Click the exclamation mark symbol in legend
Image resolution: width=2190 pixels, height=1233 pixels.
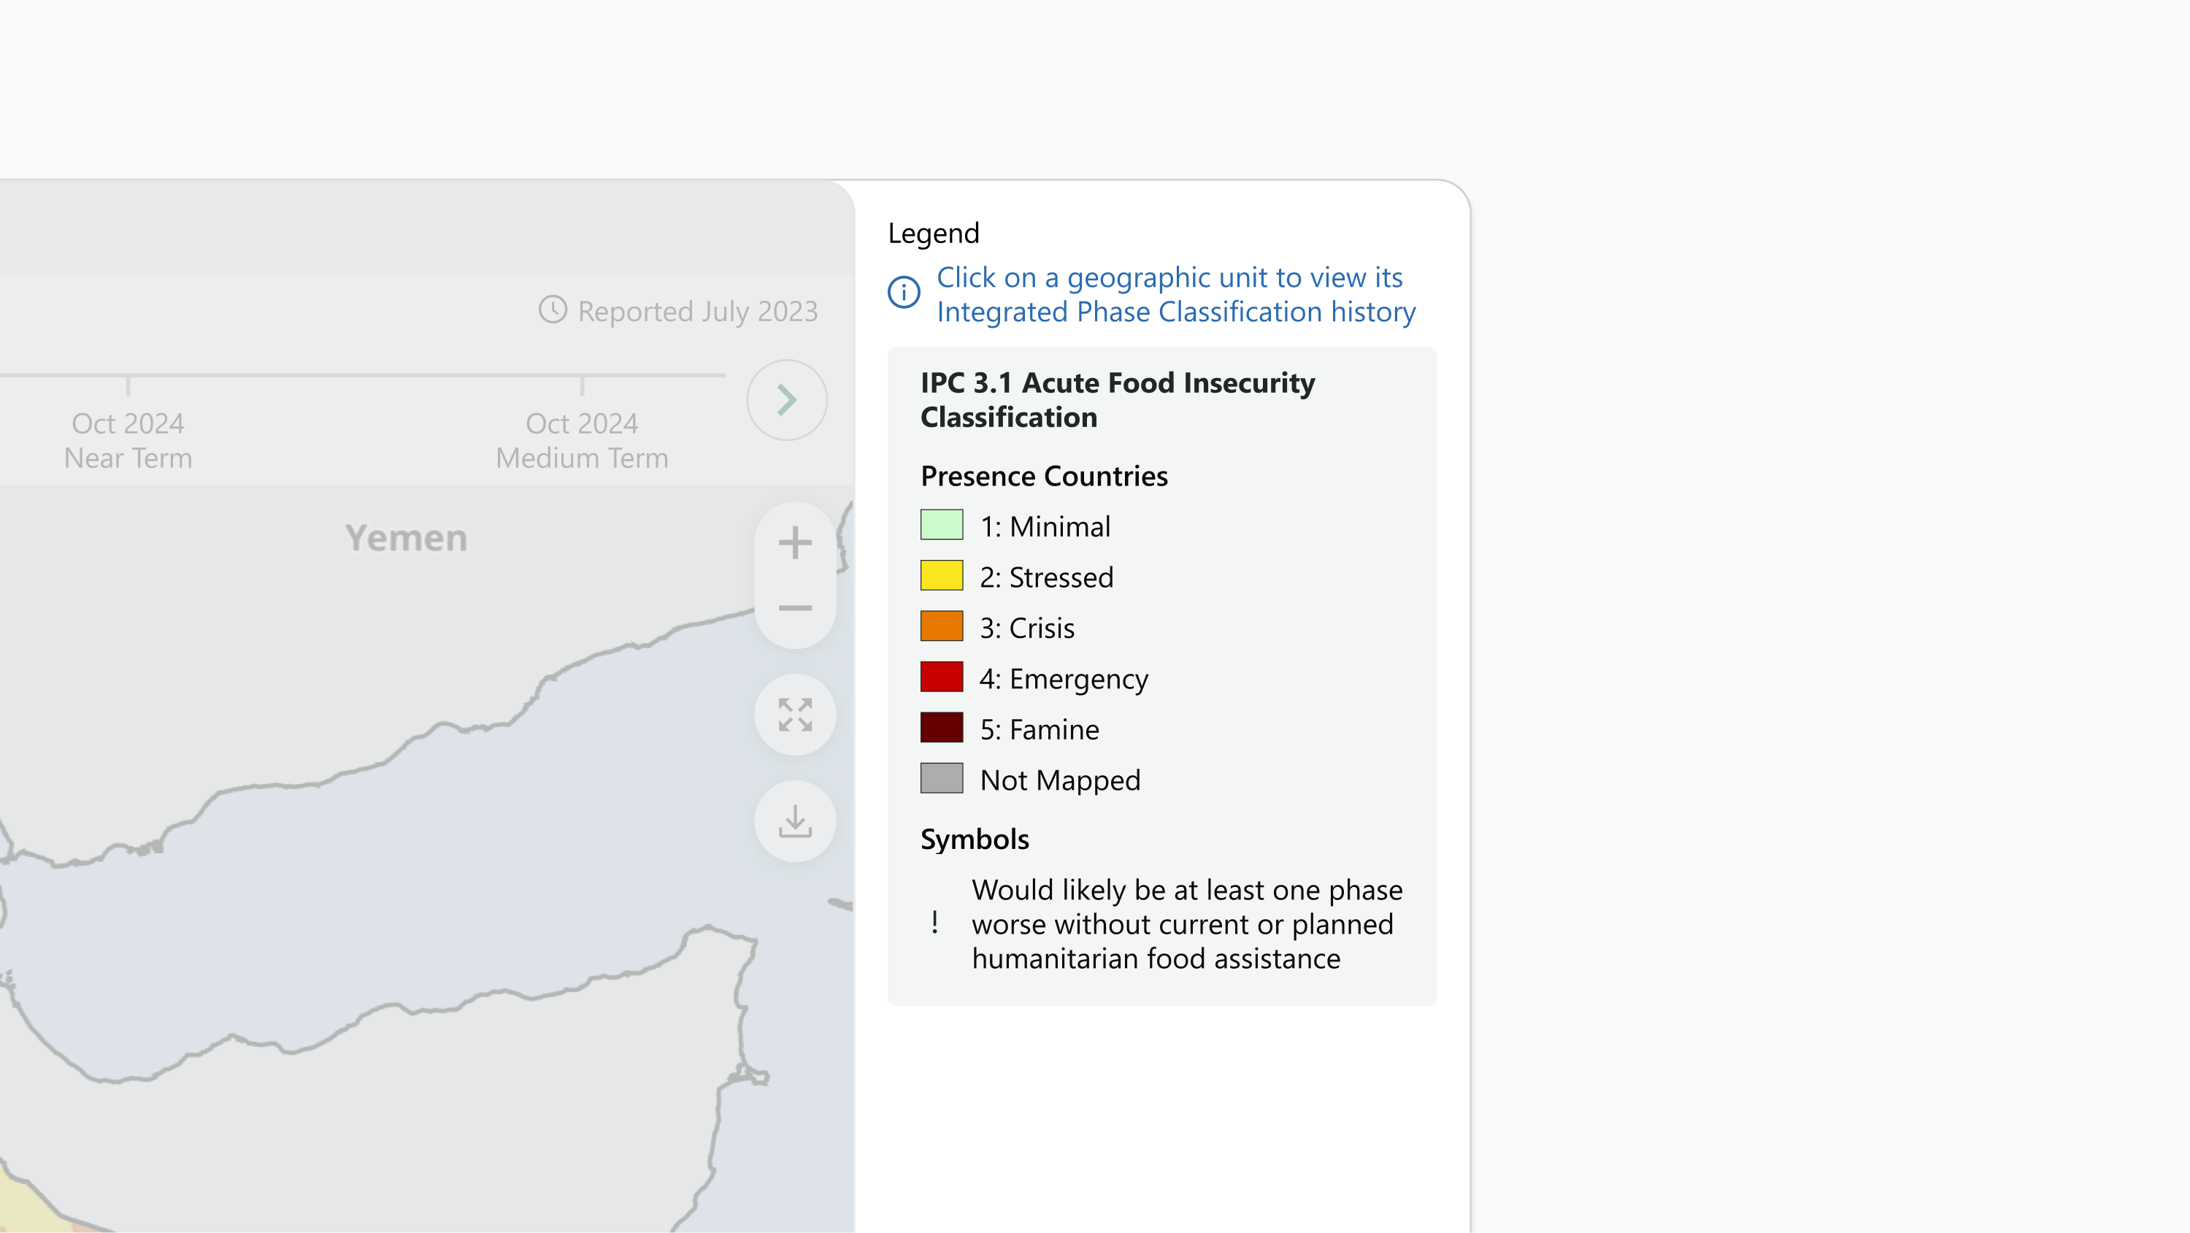tap(934, 923)
